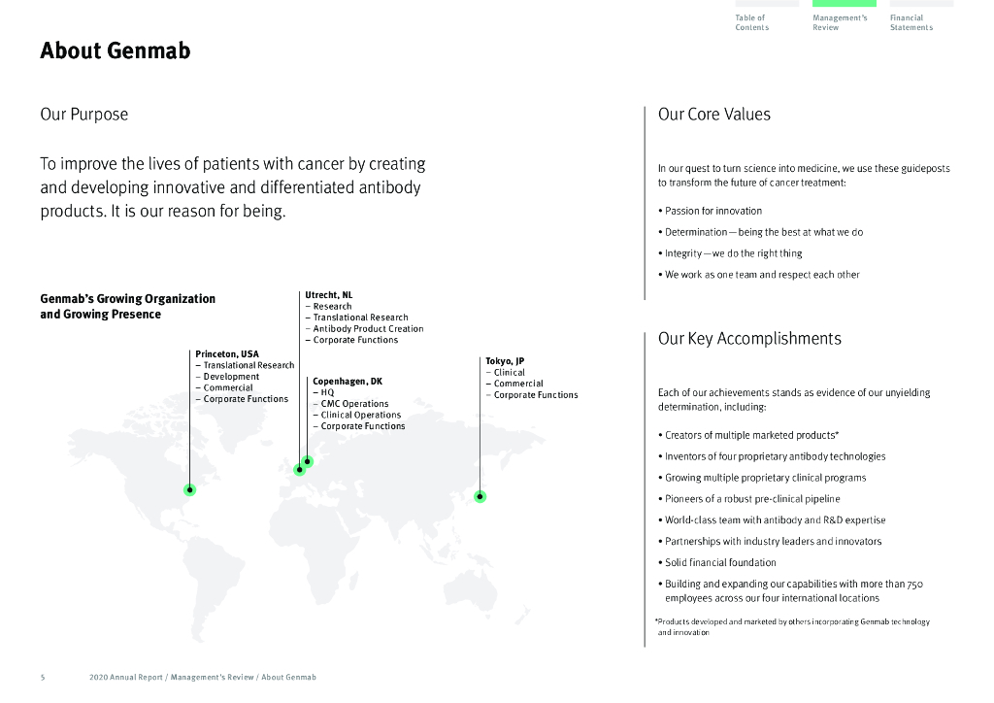Click 'Growing multiple proprietary clinical programs'
This screenshot has height=703, width=994.
[762, 478]
